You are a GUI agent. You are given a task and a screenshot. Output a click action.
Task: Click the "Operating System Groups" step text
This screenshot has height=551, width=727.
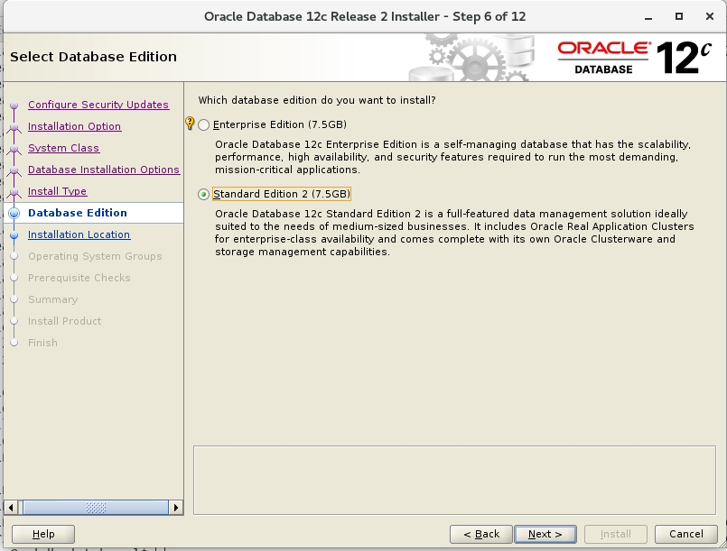(95, 256)
